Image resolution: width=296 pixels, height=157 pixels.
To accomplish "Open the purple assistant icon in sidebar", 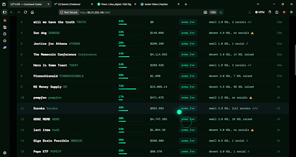I will pos(5,47).
